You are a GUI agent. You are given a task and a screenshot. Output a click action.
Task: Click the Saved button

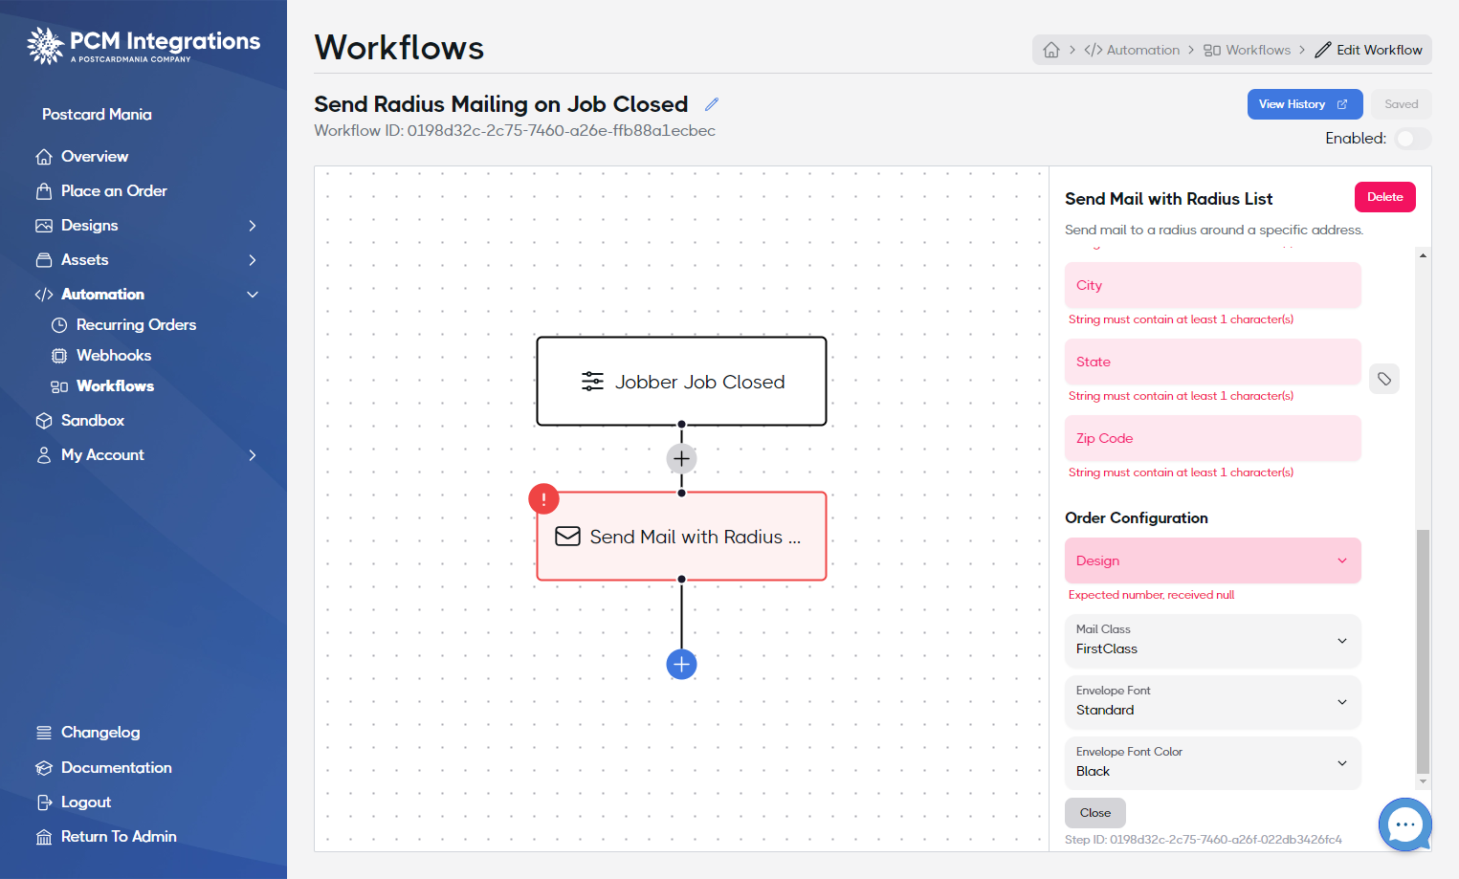(x=1402, y=104)
